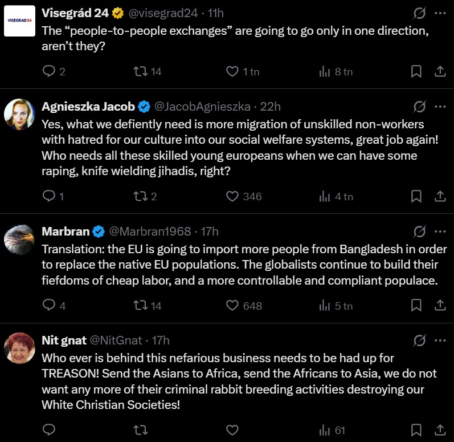Share the Visegrád 24 post
This screenshot has width=454, height=442.
coord(440,71)
